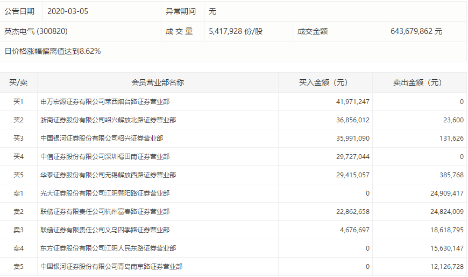Select buy amount 22,862,658
Image resolution: width=468 pixels, height=277 pixels.
[353, 211]
